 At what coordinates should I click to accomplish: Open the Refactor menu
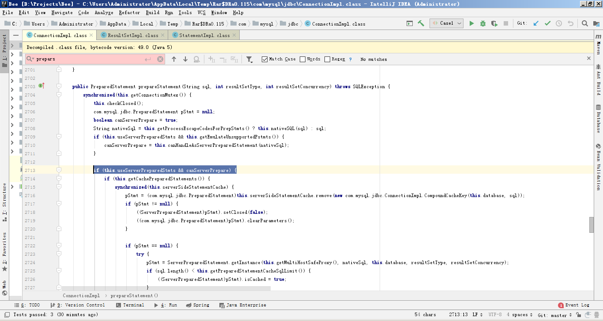129,13
